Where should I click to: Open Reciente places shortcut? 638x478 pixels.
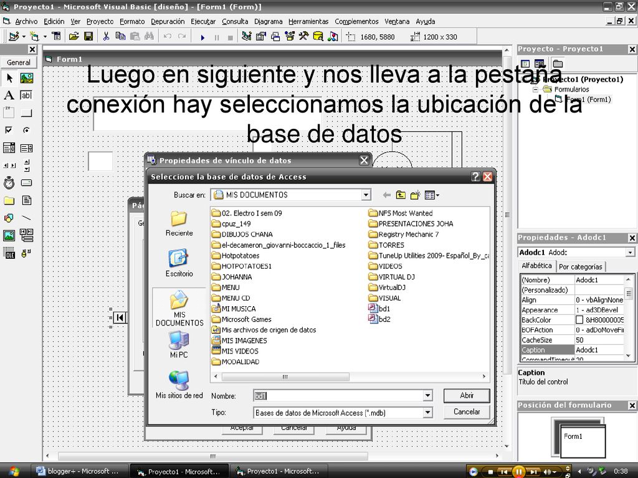pyautogui.click(x=179, y=224)
